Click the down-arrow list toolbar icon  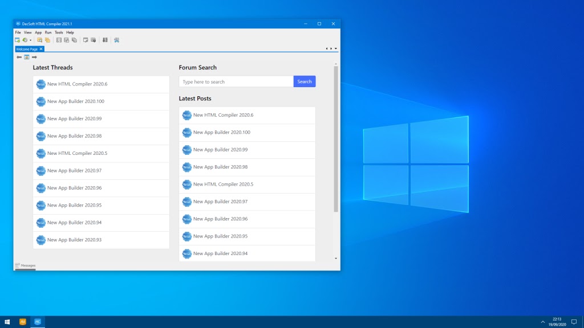click(x=105, y=40)
